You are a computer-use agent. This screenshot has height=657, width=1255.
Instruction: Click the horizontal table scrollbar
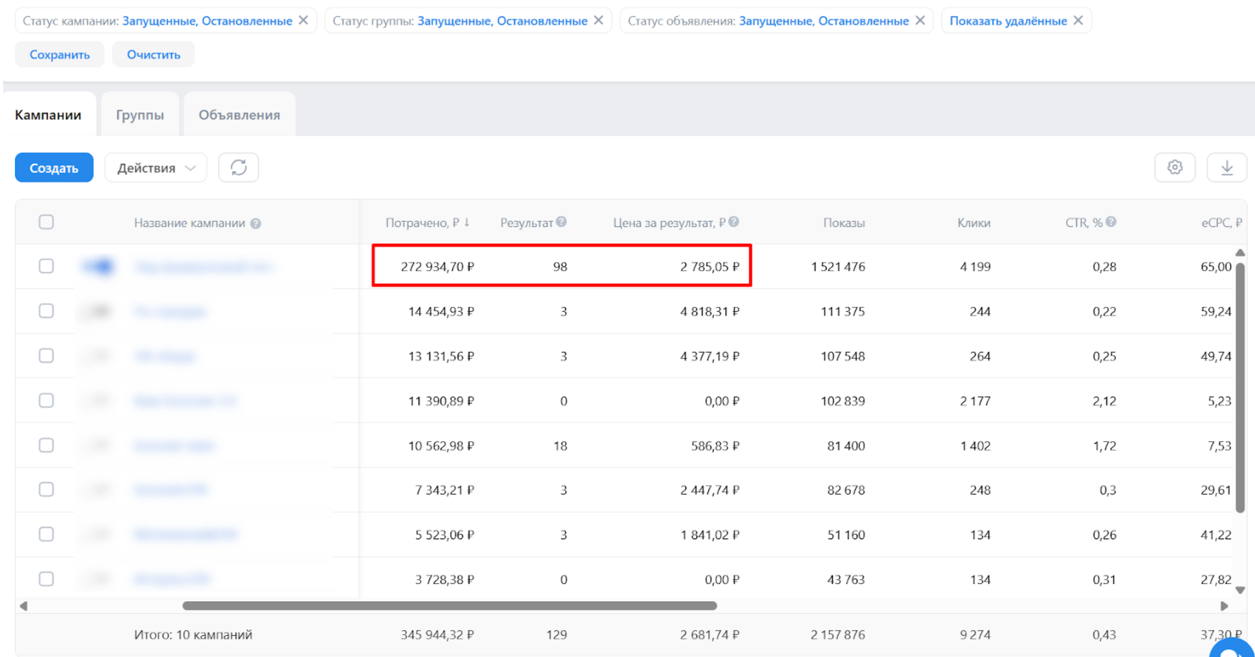coord(449,605)
